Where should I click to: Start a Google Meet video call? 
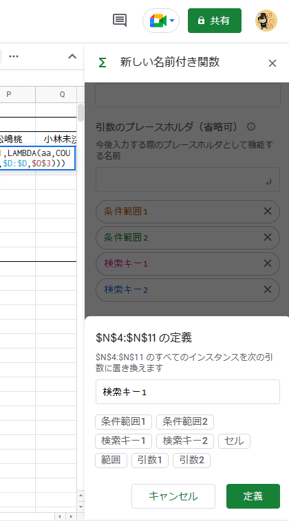158,21
